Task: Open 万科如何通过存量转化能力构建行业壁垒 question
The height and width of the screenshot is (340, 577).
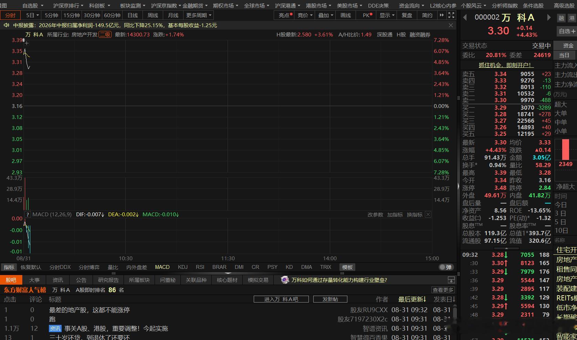Action: 339,280
